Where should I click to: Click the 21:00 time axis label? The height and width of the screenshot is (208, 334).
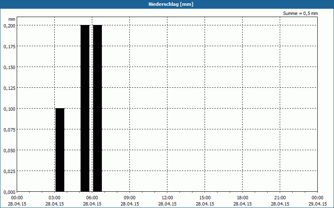point(280,198)
